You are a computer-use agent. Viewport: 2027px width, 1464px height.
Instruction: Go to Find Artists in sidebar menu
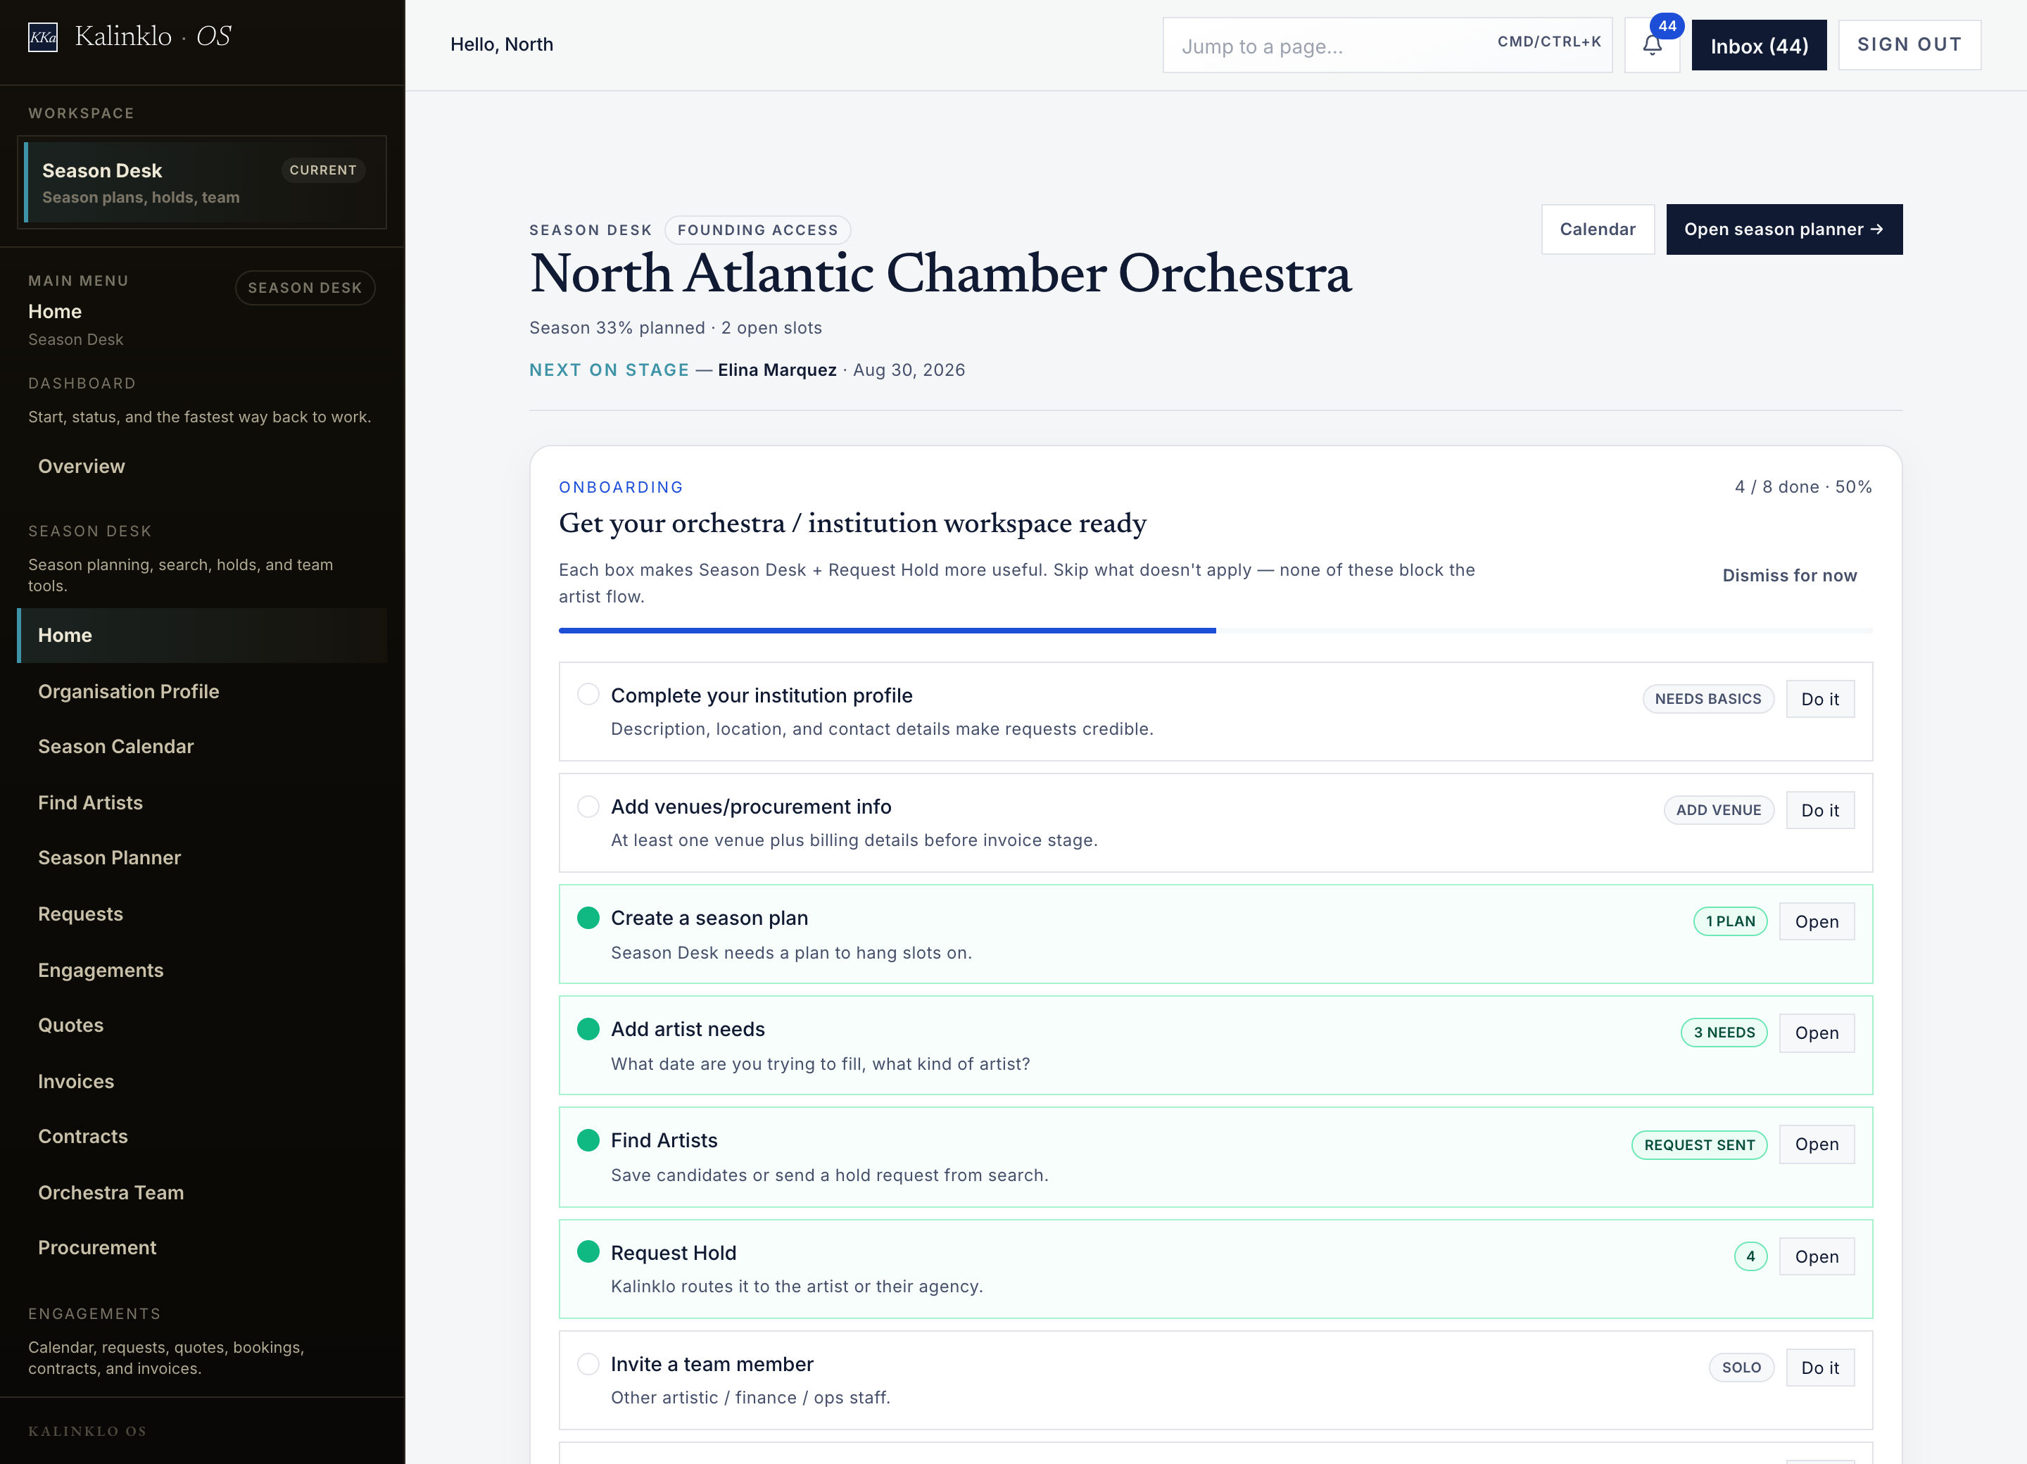90,802
